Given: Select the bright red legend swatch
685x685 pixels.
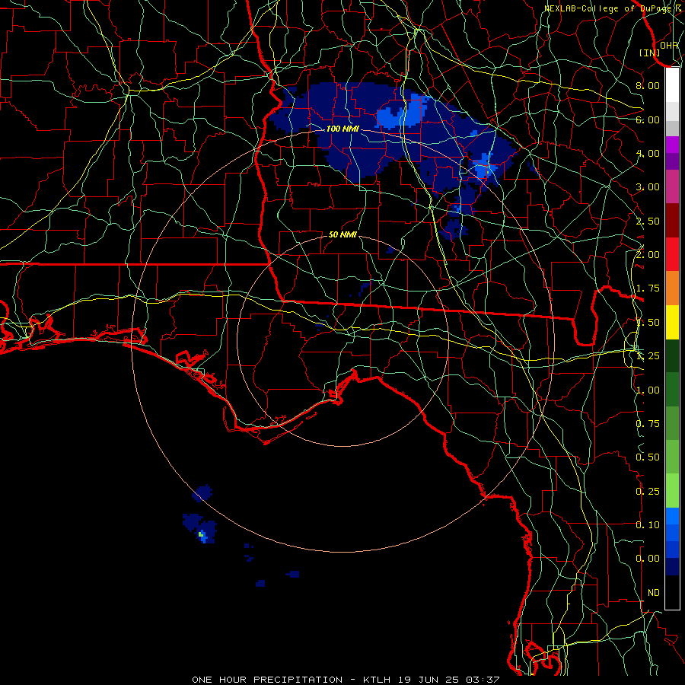Looking at the screenshot, I should tap(672, 254).
